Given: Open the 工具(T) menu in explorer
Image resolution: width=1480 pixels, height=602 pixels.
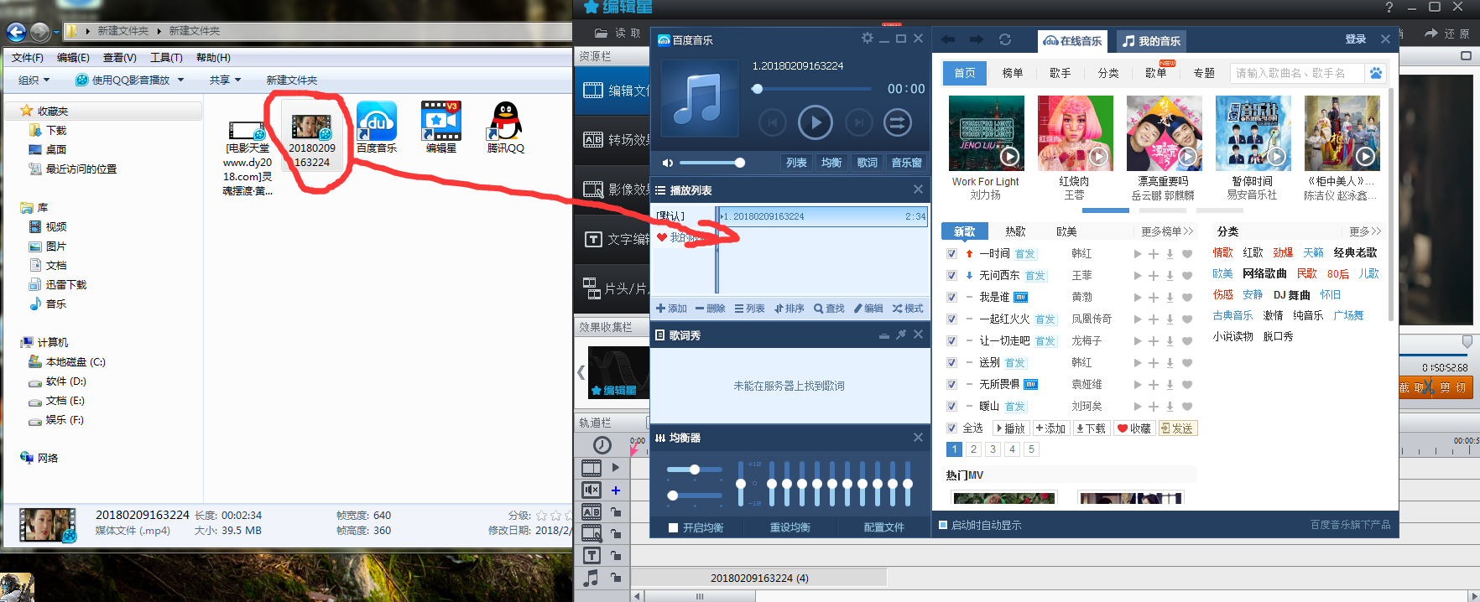Looking at the screenshot, I should [166, 58].
